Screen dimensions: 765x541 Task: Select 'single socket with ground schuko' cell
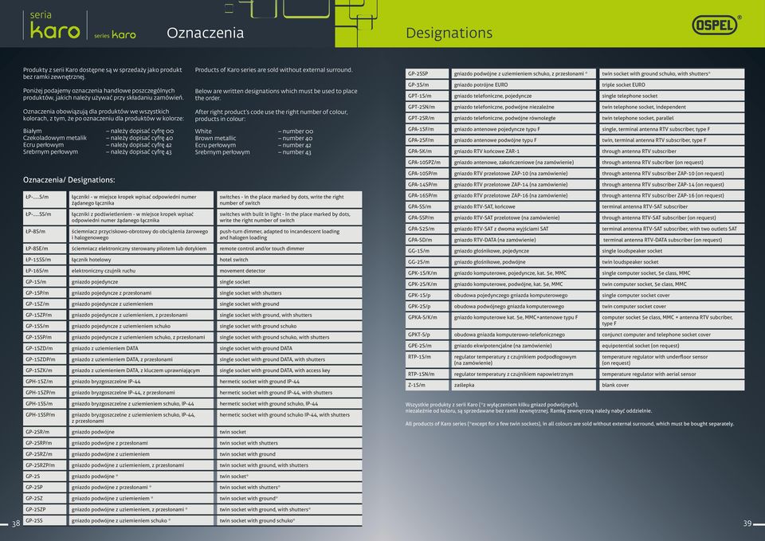pos(289,326)
